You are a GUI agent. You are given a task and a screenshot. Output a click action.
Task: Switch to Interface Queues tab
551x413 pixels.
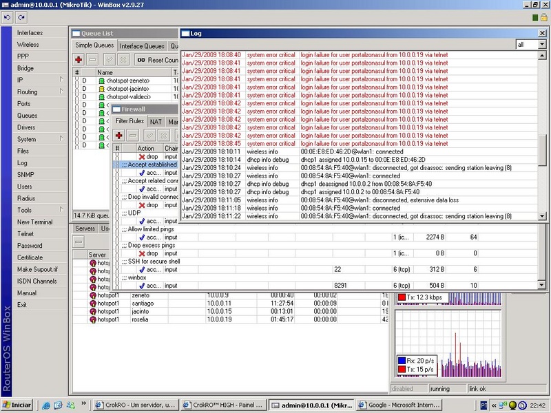(x=142, y=46)
